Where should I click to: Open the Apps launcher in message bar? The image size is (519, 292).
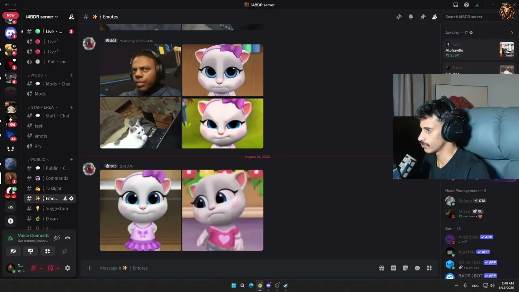point(429,268)
